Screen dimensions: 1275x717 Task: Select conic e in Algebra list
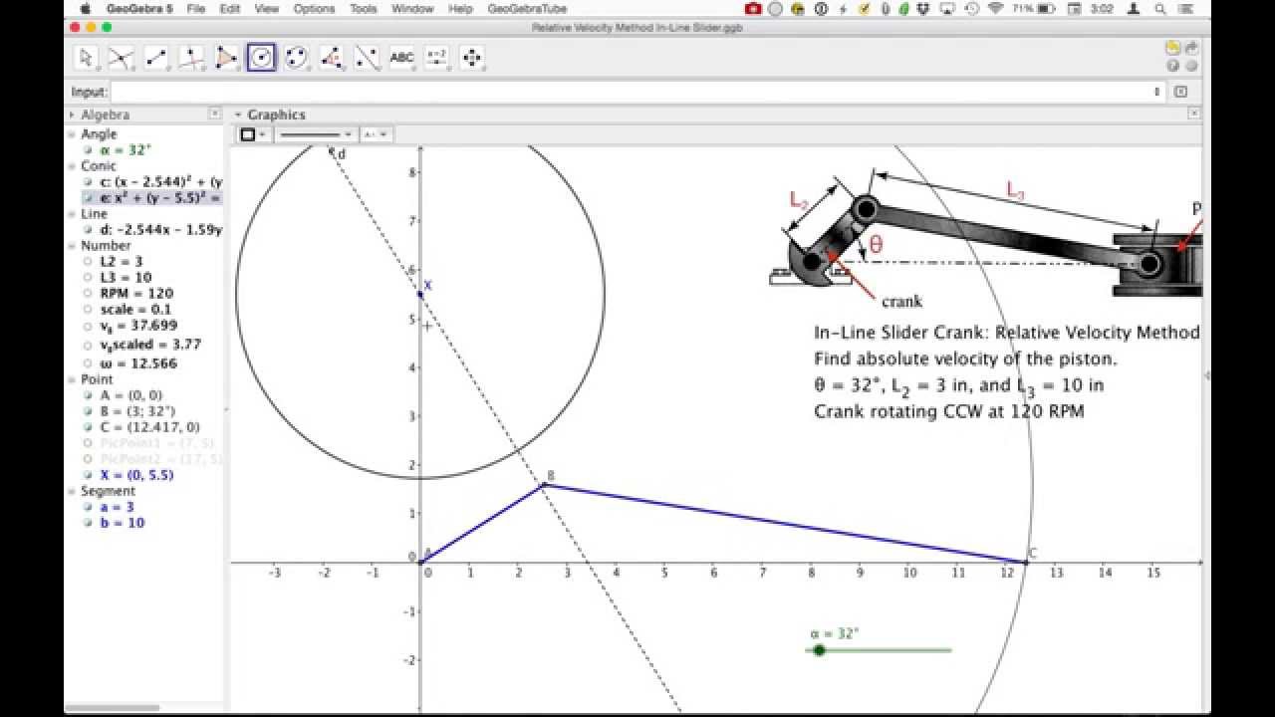pyautogui.click(x=151, y=198)
